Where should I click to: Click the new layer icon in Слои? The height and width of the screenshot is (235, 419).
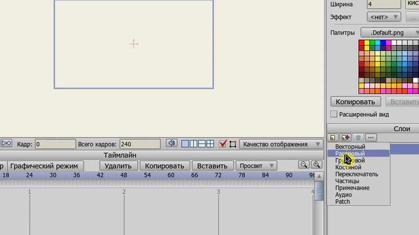coord(333,138)
